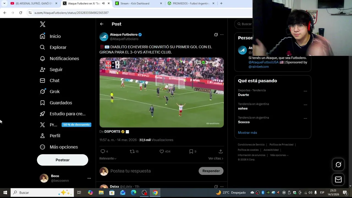Open the floating messages envelope button
Image resolution: width=352 pixels, height=198 pixels.
click(x=338, y=180)
